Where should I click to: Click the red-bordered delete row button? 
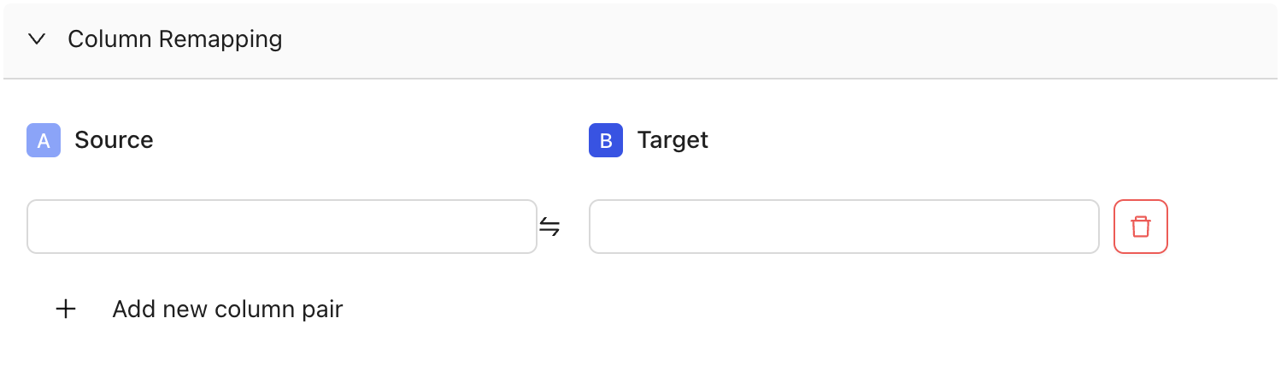1141,227
